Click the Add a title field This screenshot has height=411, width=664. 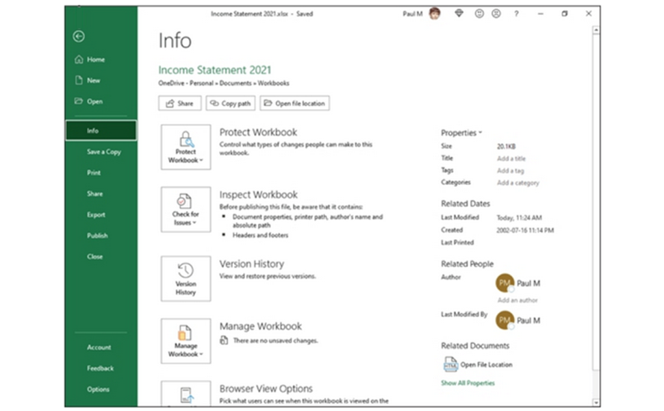pos(511,158)
